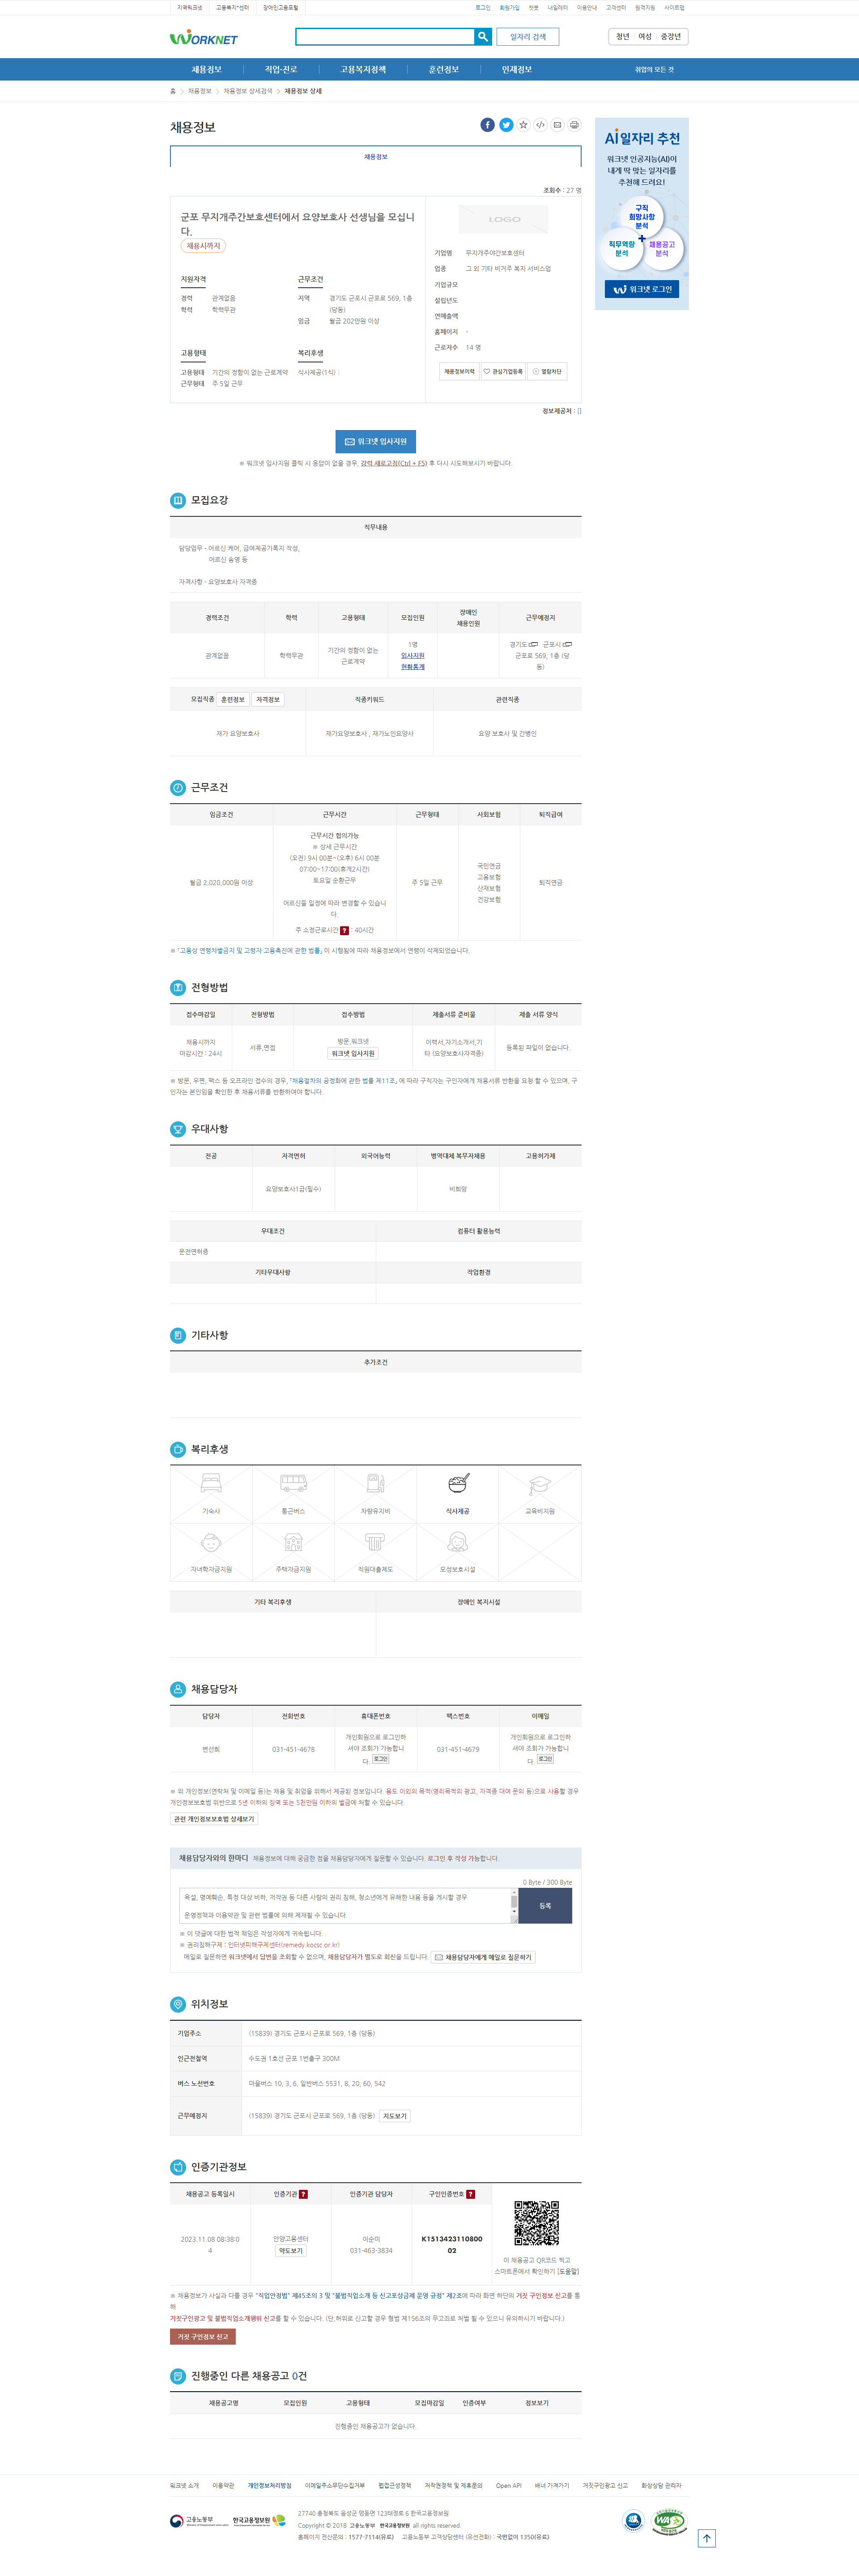Click 워크넷 로그인 on AI banner
Viewport: 859px width, 2576px height.
click(x=642, y=289)
